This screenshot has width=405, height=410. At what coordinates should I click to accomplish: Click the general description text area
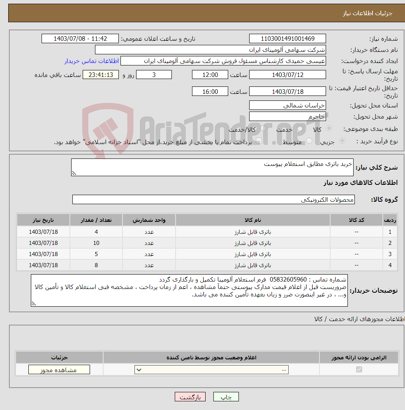tap(212, 168)
